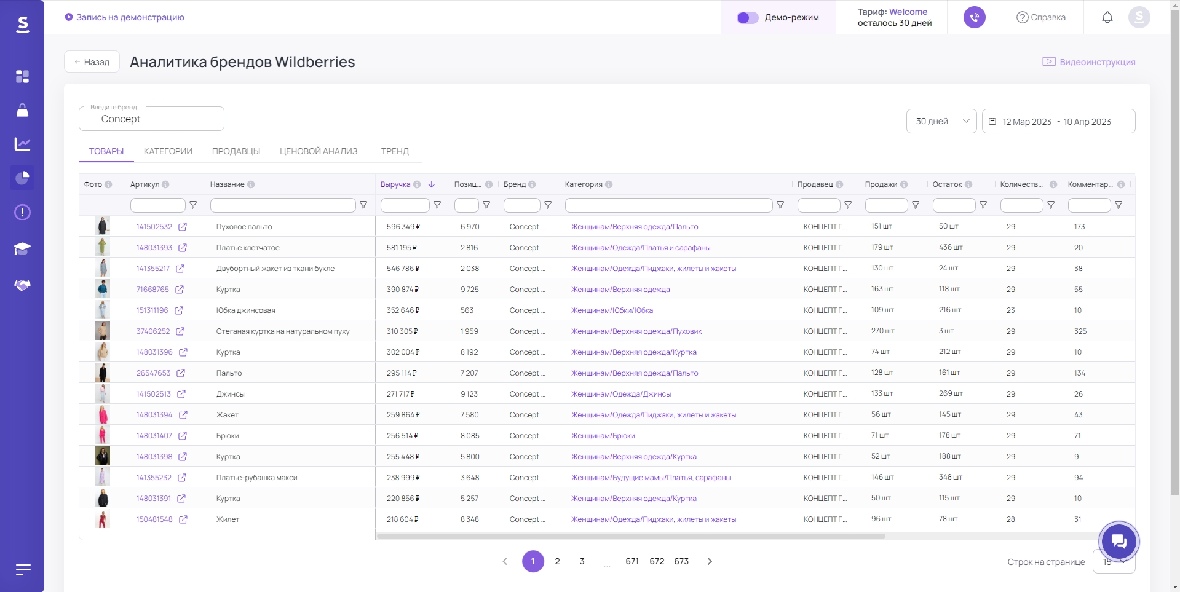Screen dimensions: 1180x592
Task: Open the notifications bell
Action: 1107,17
